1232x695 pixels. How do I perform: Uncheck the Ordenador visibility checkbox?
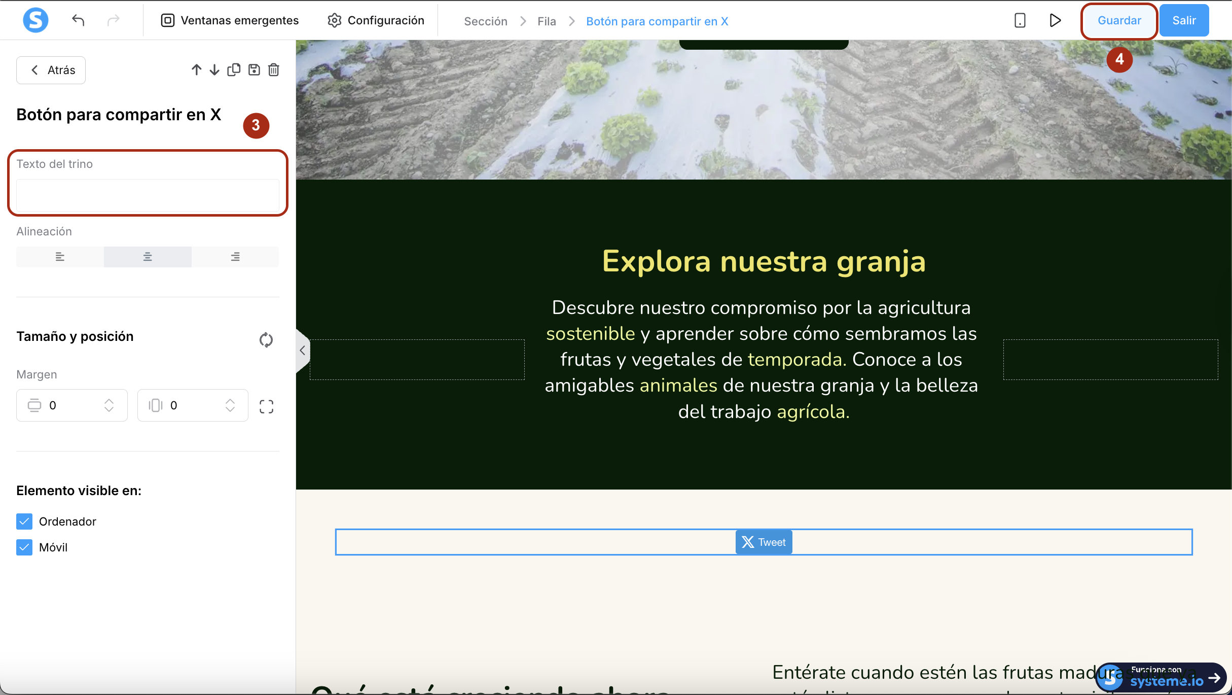(x=24, y=522)
